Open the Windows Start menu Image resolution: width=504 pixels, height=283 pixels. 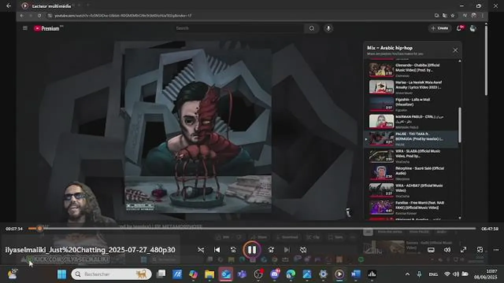point(62,274)
